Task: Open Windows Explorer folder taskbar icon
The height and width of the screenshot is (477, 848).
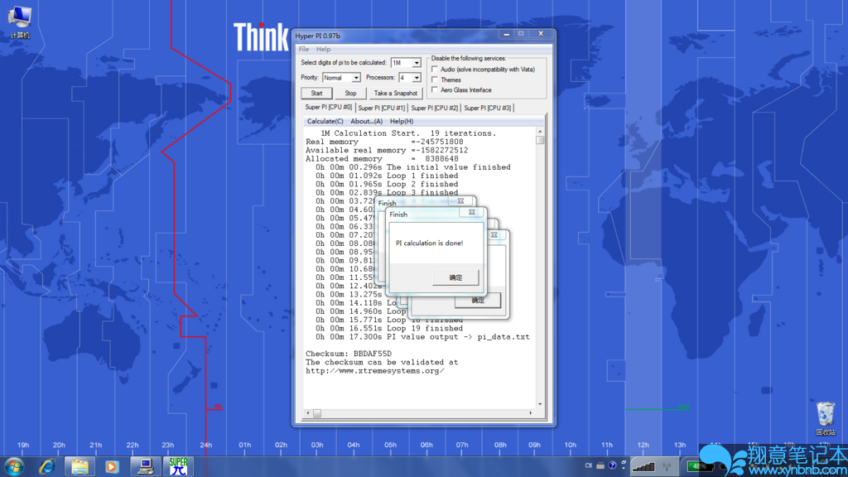Action: pos(79,466)
